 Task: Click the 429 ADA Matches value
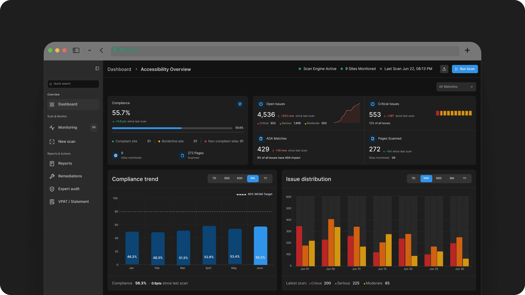point(263,149)
